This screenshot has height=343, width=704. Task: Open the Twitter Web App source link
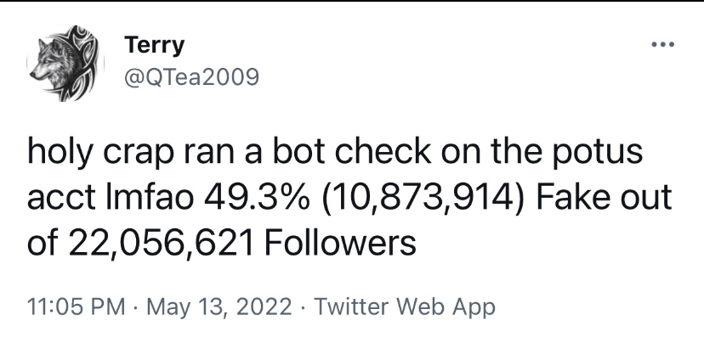[x=405, y=307]
